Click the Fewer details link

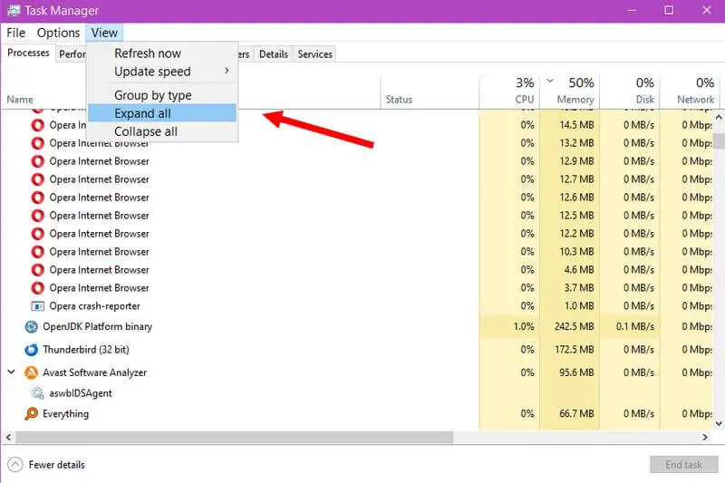57,465
